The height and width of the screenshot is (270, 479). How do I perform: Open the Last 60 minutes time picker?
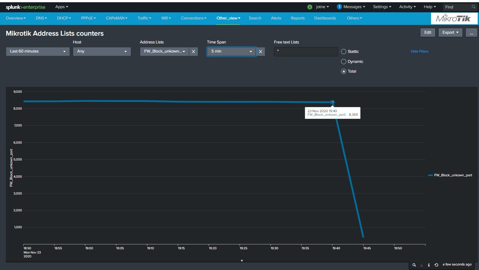pos(38,52)
